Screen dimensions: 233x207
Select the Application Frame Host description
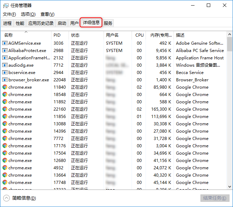point(200,58)
